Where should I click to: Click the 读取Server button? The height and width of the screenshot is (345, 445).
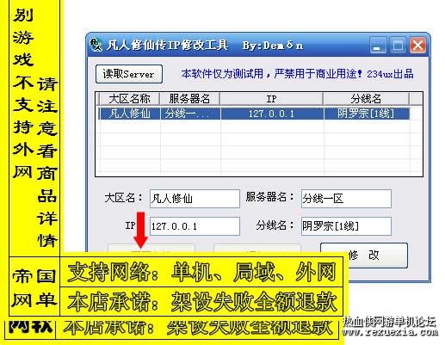pyautogui.click(x=129, y=74)
